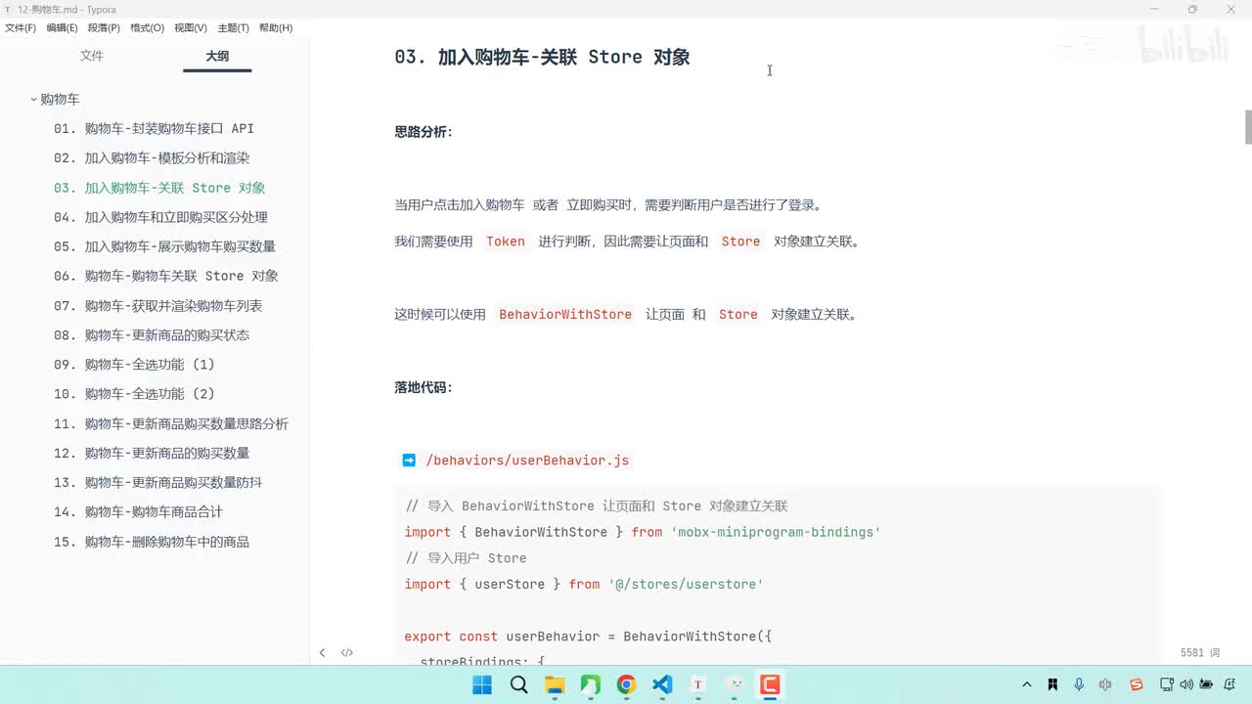Open 08. 购物车-更新商品的购买状态
Viewport: 1252px width, 704px height.
pyautogui.click(x=152, y=335)
